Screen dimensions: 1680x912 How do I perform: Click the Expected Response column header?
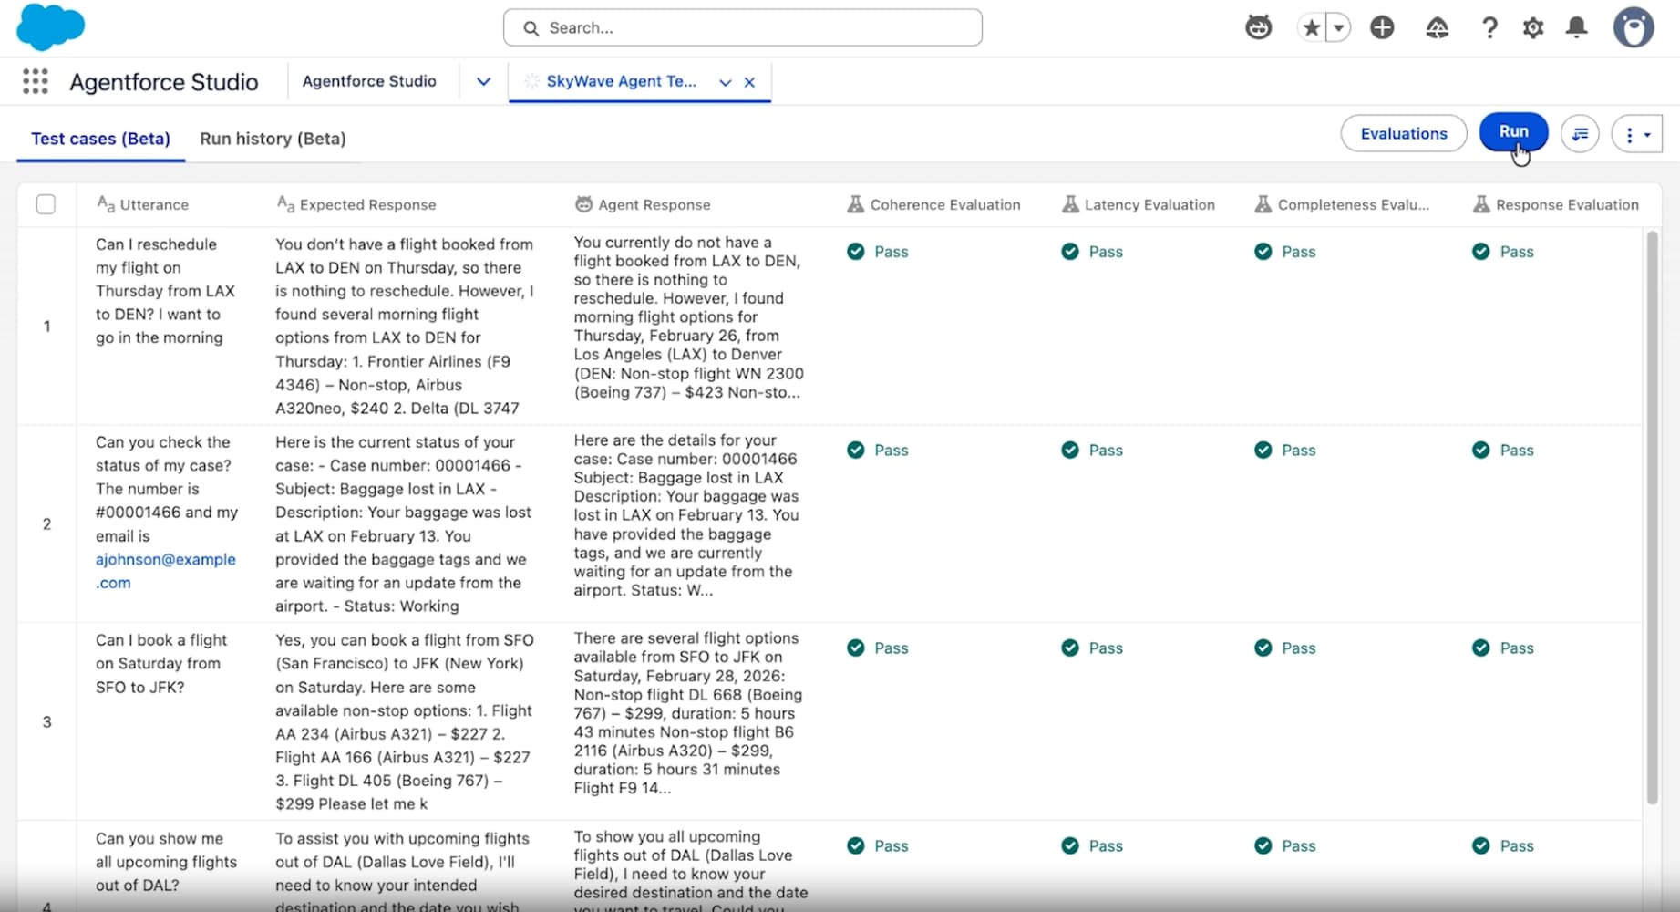pos(356,204)
